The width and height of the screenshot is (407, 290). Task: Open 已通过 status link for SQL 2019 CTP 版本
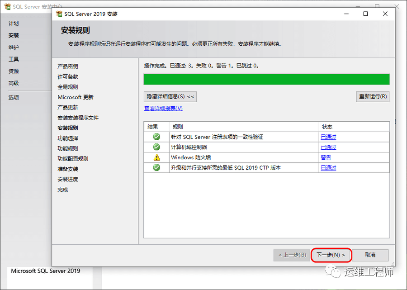[x=328, y=168]
